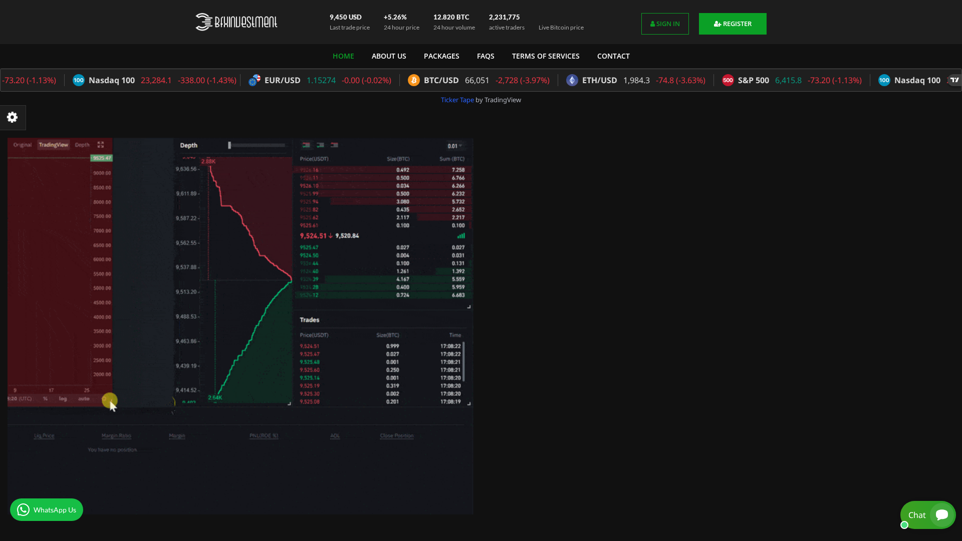962x541 pixels.
Task: Open the site settings gear icon
Action: click(12, 117)
